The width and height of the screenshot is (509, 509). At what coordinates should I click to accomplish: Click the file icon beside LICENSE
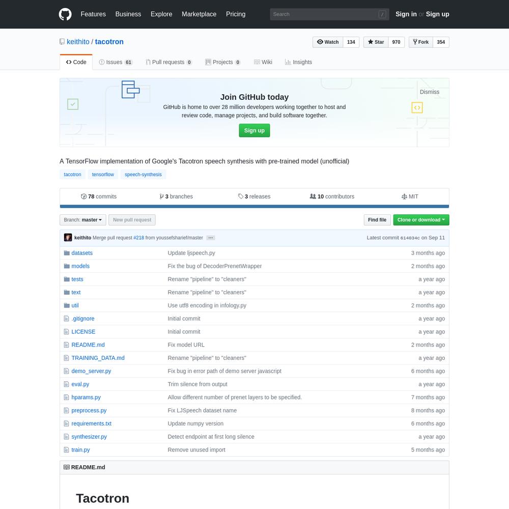pos(67,332)
